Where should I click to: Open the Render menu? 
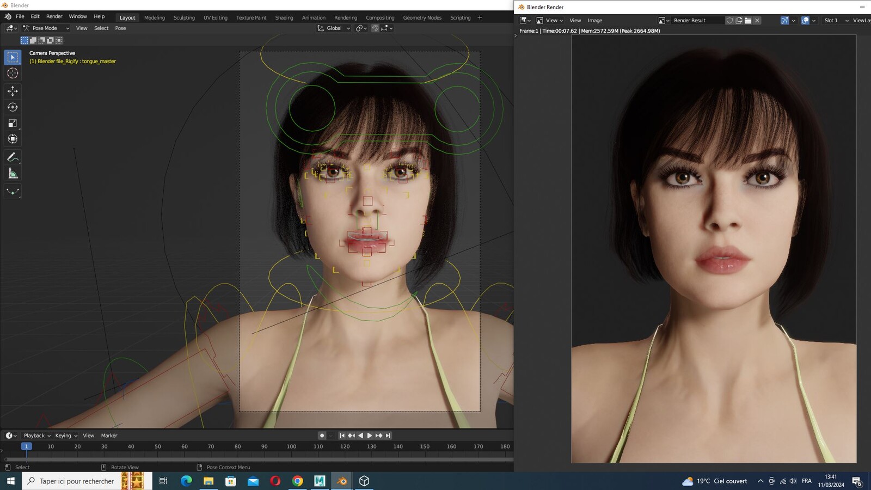pos(54,16)
